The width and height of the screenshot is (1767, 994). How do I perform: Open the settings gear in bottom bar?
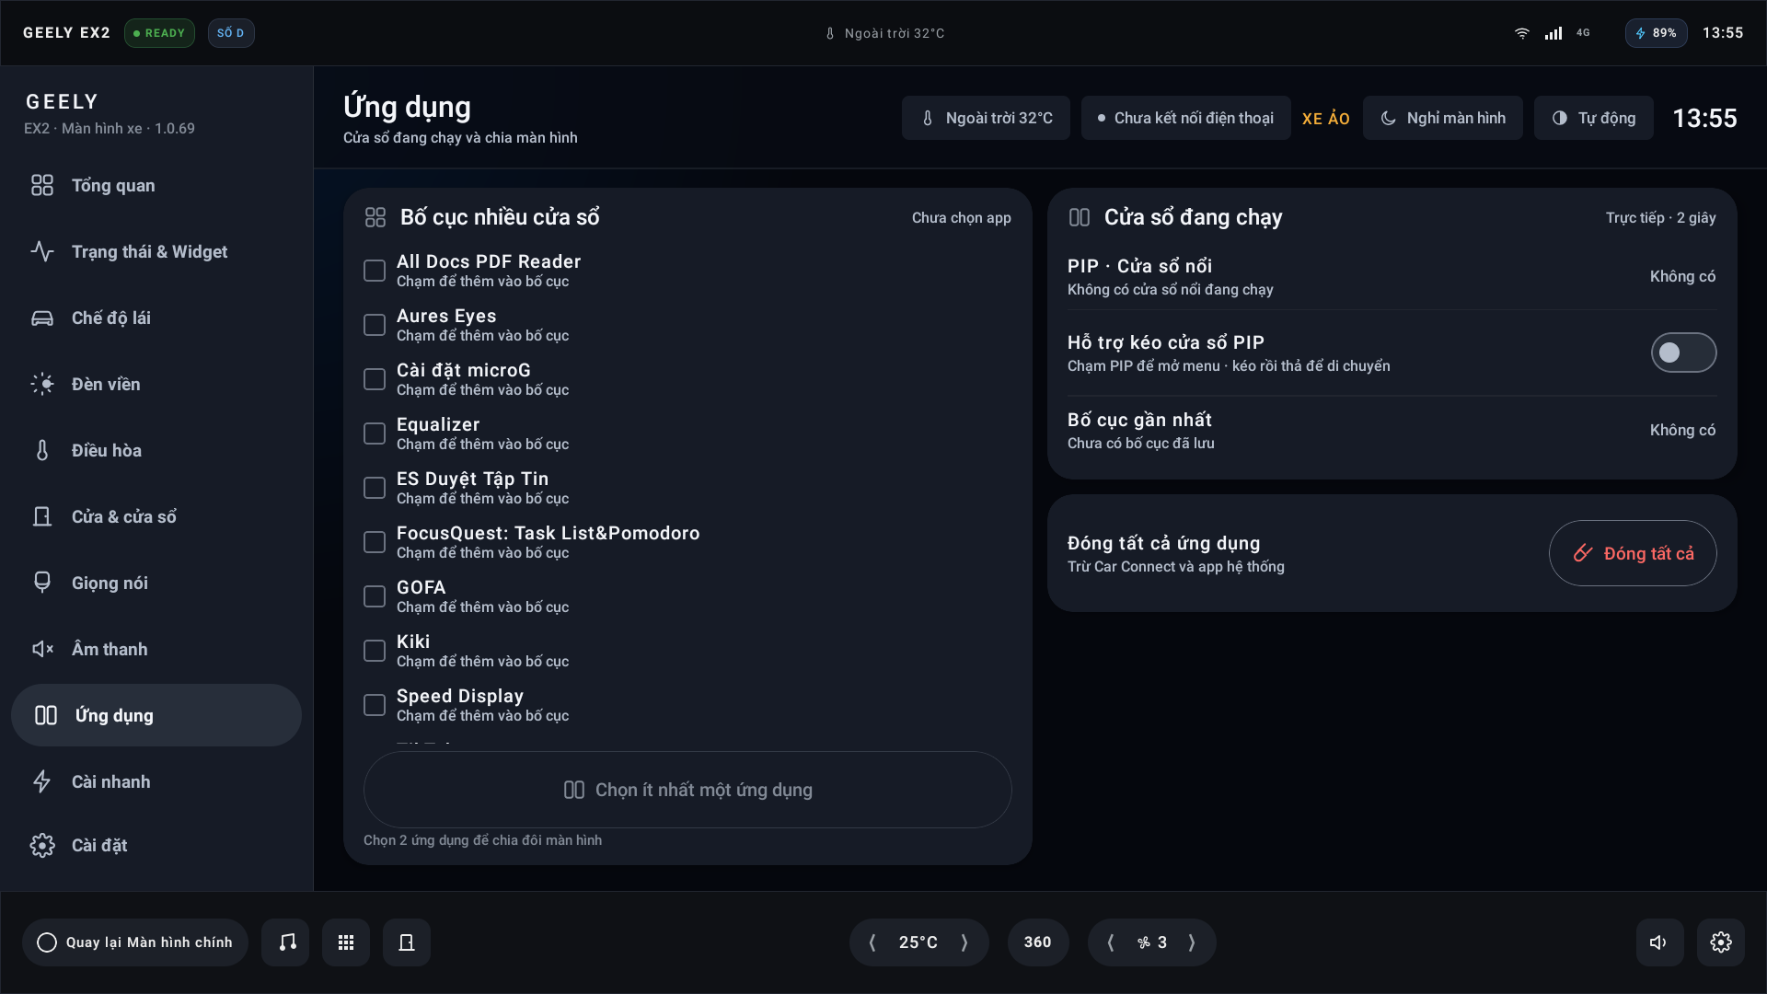[x=1720, y=942]
